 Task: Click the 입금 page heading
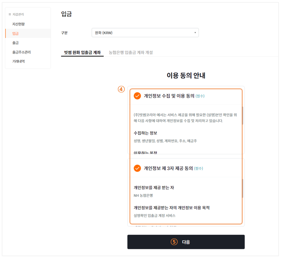[x=66, y=14]
